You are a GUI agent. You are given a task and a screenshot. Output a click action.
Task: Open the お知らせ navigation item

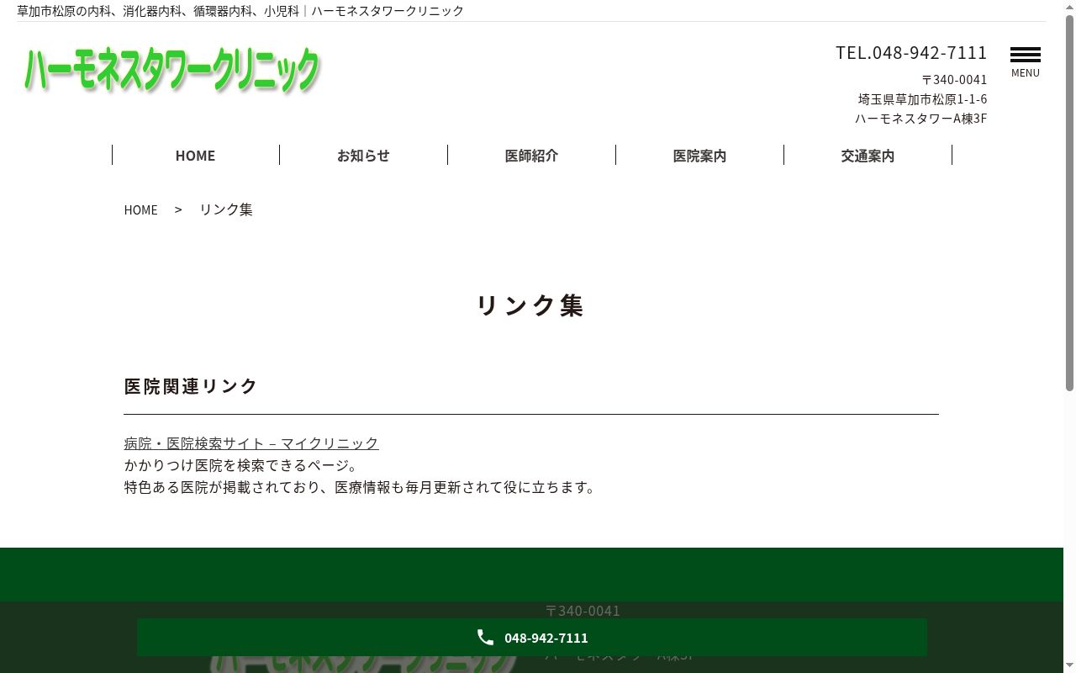(363, 156)
